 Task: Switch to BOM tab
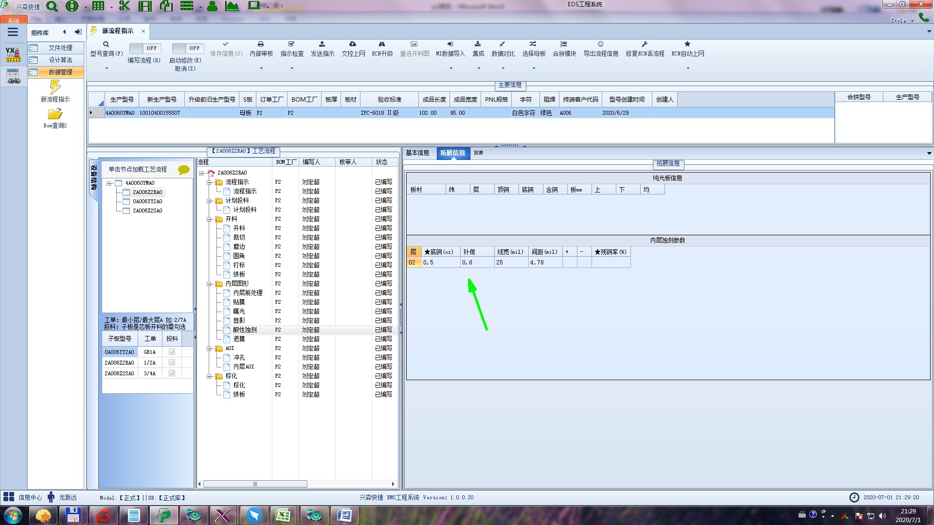(478, 153)
